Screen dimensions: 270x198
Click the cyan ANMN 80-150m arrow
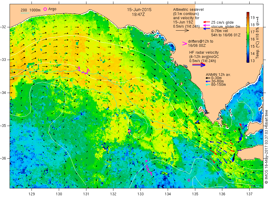208,85
